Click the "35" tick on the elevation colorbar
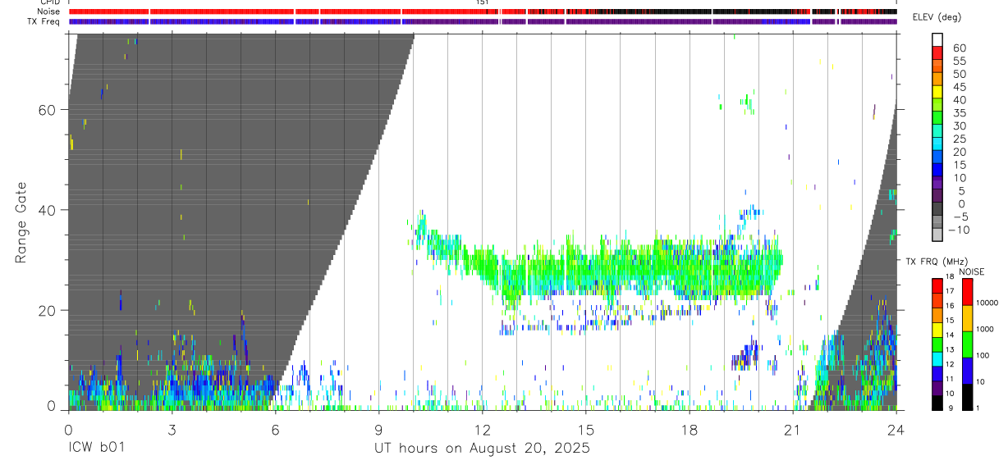This screenshot has width=1008, height=465. click(x=959, y=113)
